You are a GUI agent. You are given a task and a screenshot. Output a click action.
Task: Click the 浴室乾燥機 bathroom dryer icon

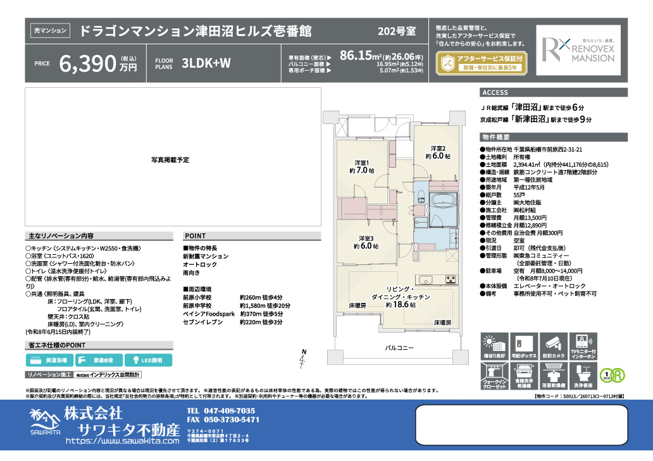click(x=554, y=376)
